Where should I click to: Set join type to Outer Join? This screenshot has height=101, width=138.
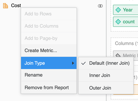tap(106, 88)
